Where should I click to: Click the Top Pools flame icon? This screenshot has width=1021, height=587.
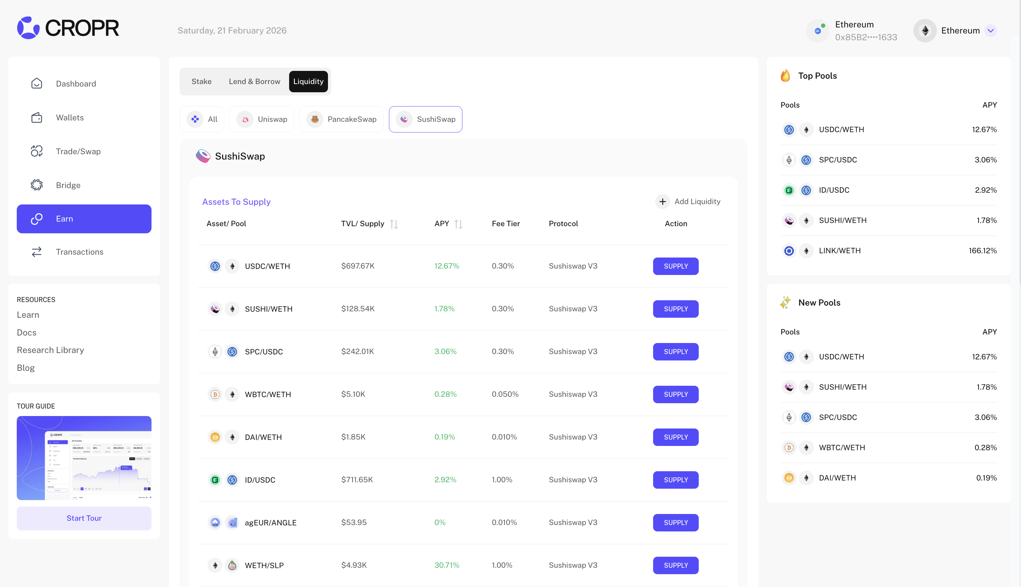tap(785, 76)
